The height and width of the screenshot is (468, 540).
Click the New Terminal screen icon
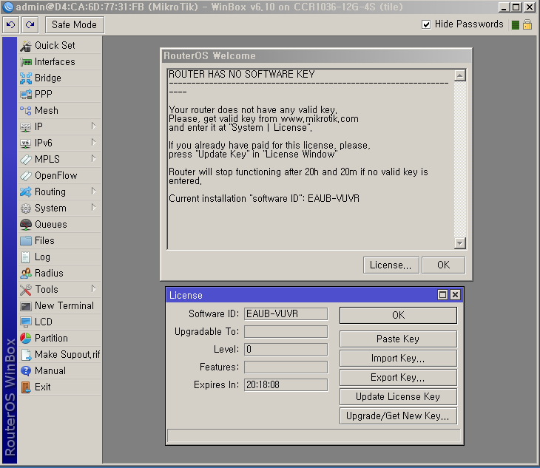pyautogui.click(x=25, y=306)
